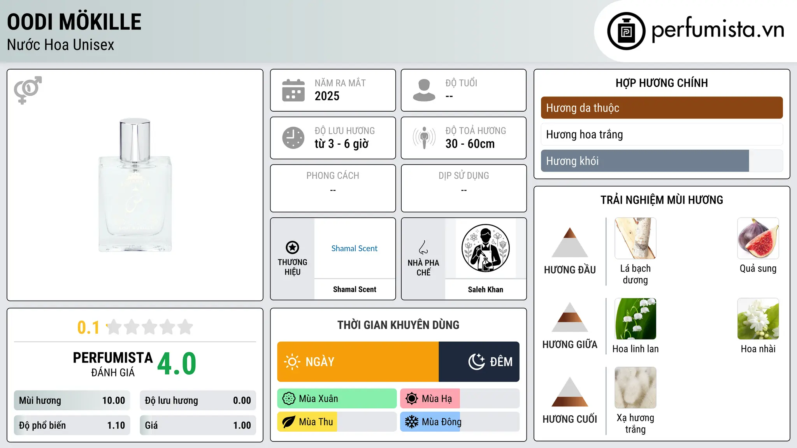The image size is (797, 448).
Task: Click the DỊP SỬ DỤNG occasion card
Action: pyautogui.click(x=463, y=188)
